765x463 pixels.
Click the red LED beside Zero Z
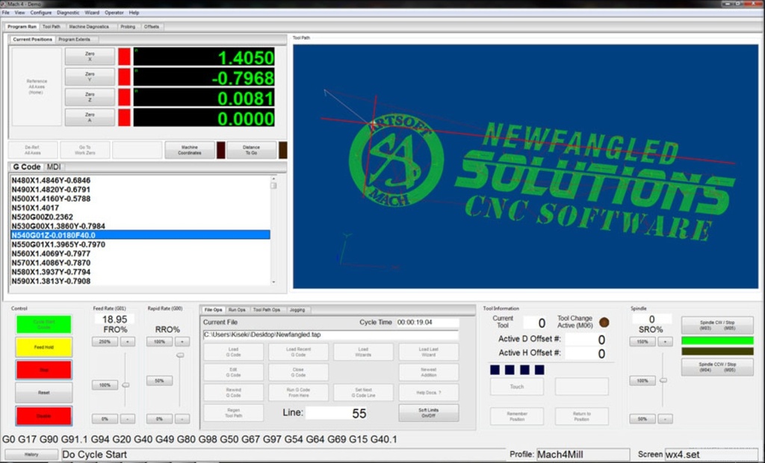click(124, 97)
